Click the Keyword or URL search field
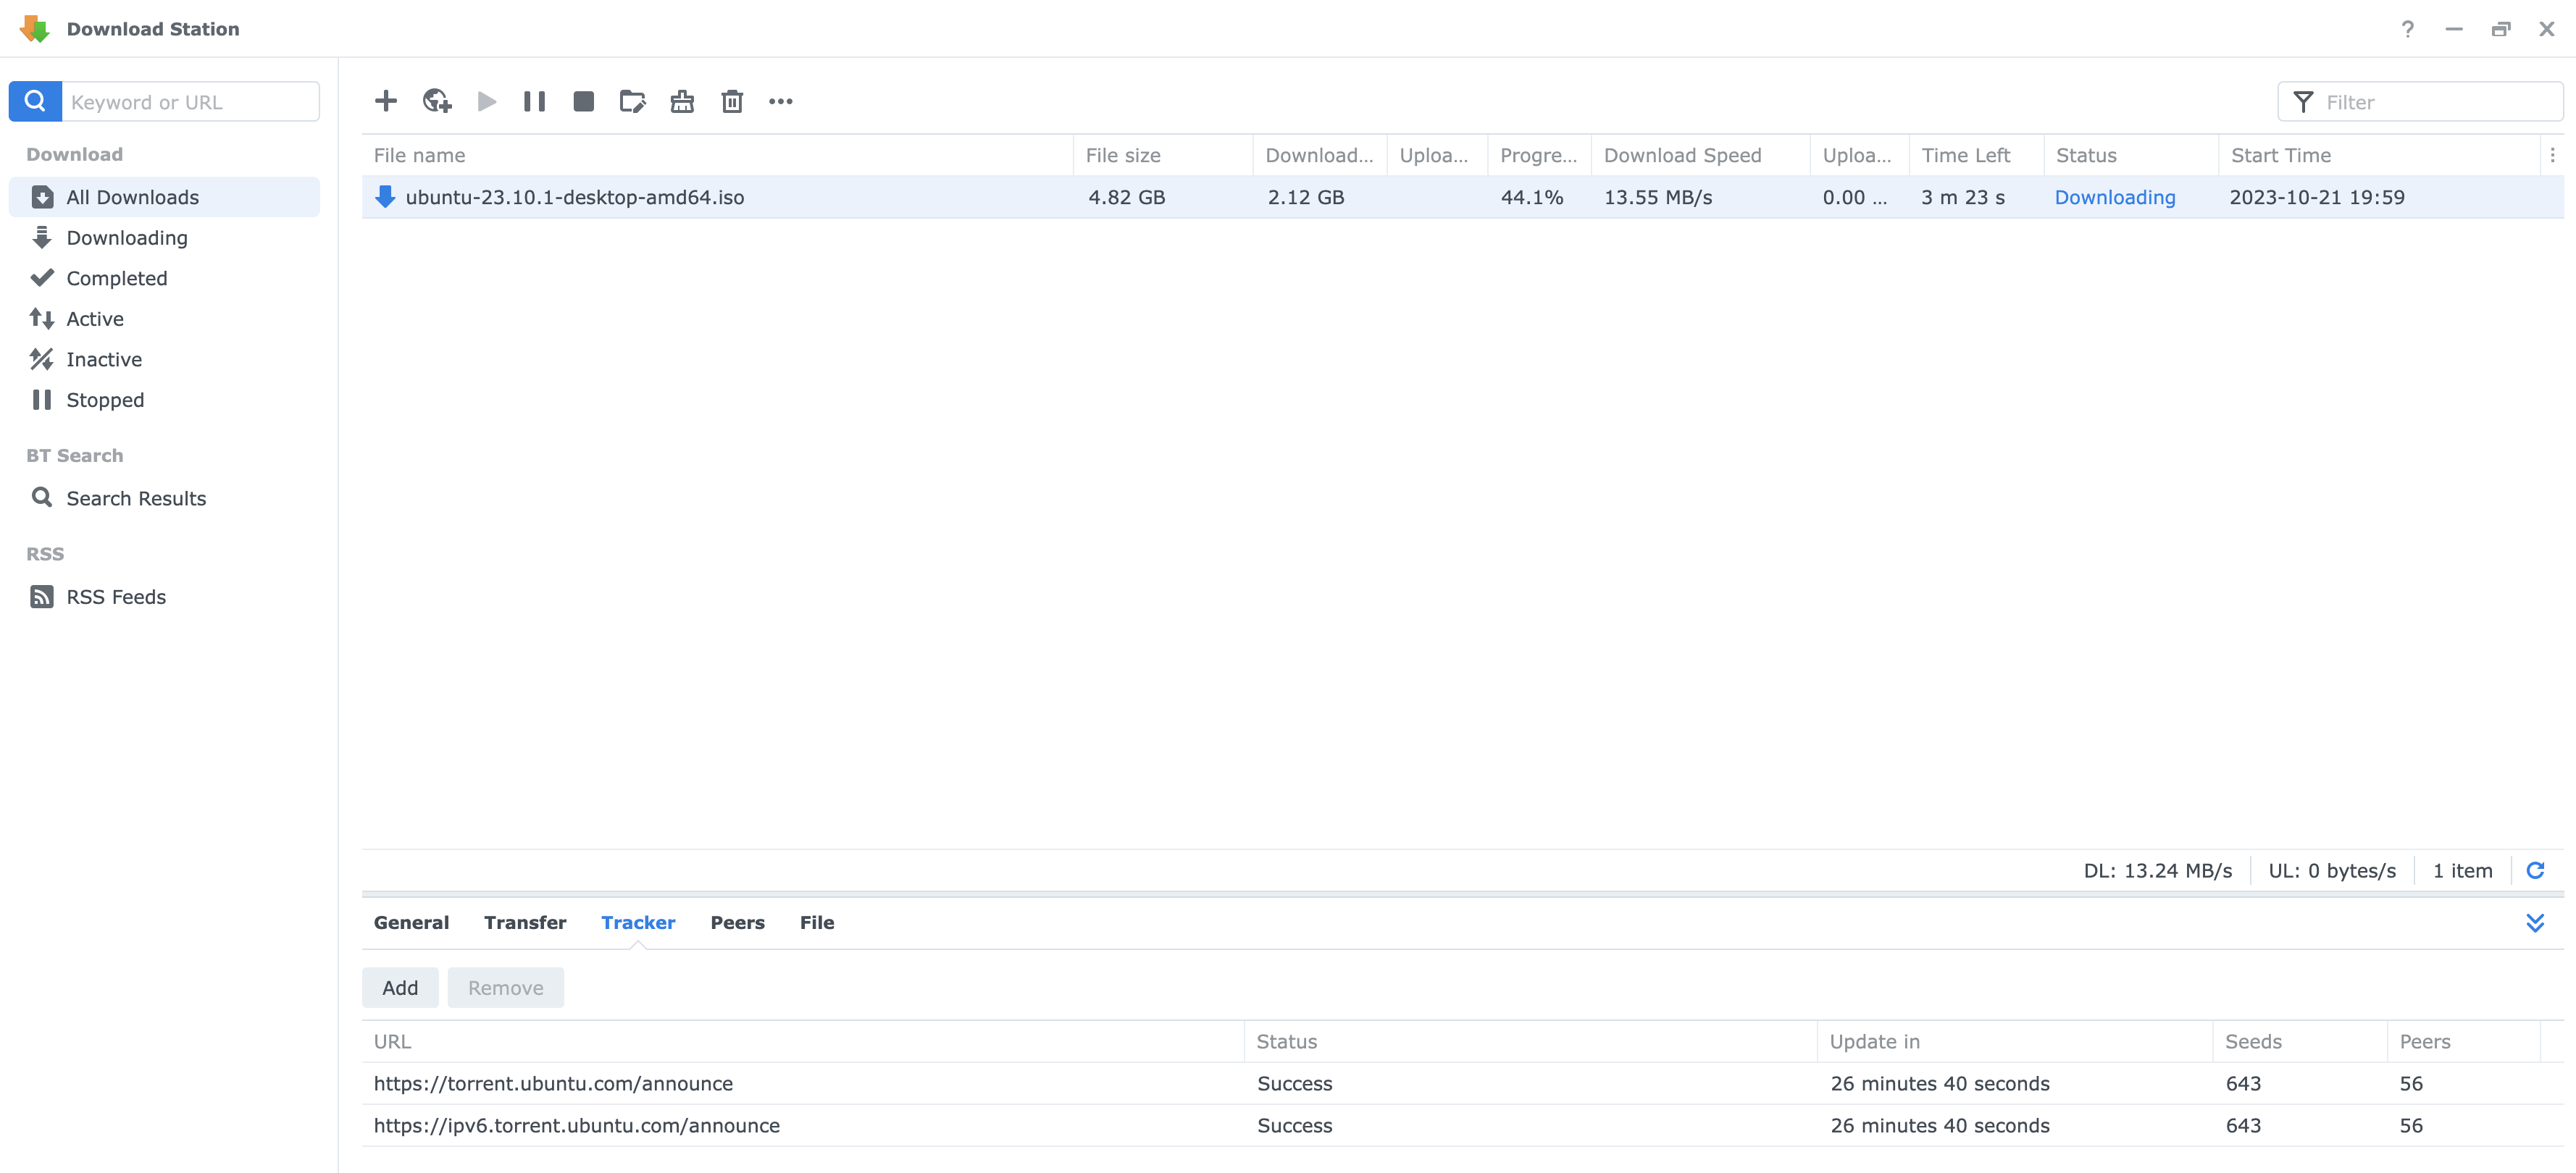The image size is (2576, 1173). click(x=190, y=102)
